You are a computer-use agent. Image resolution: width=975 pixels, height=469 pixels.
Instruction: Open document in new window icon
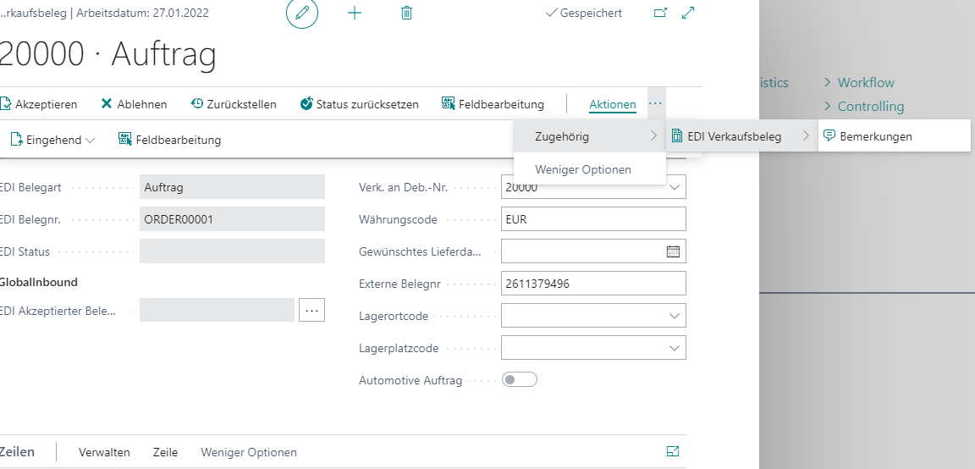661,14
